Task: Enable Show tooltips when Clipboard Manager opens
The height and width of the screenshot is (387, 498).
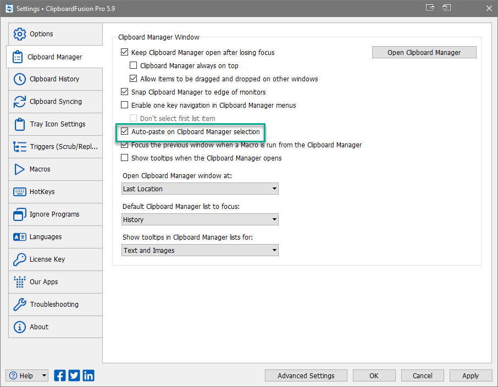Action: click(124, 158)
